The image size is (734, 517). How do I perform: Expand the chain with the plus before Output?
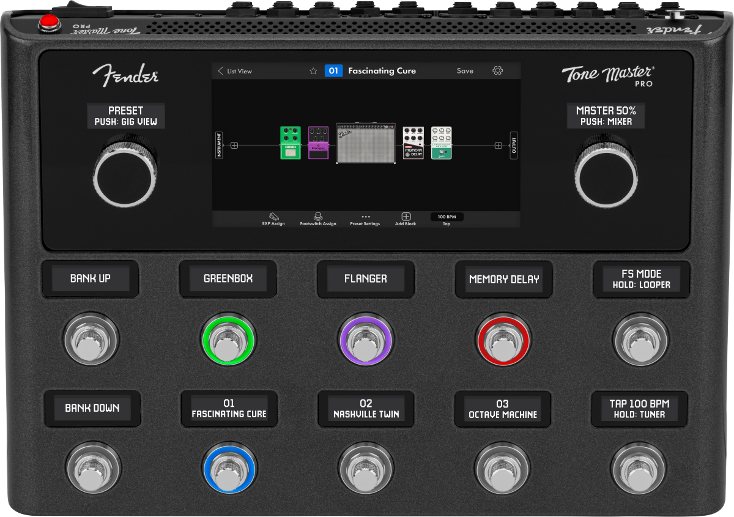tap(499, 145)
